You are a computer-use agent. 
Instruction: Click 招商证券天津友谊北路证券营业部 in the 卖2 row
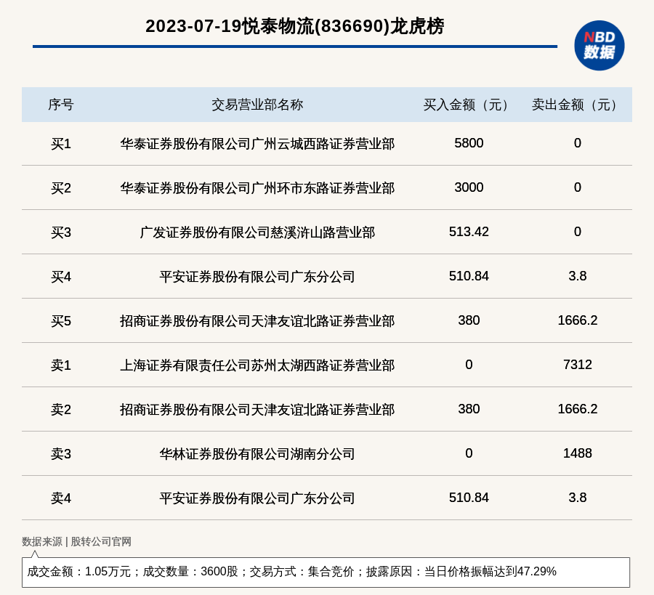point(257,410)
